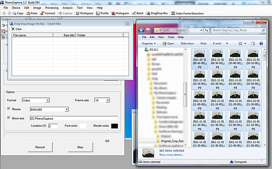Viewport: 272px width, 169px height.
Task: Click the Connect device icon
Action: click(x=42, y=13)
